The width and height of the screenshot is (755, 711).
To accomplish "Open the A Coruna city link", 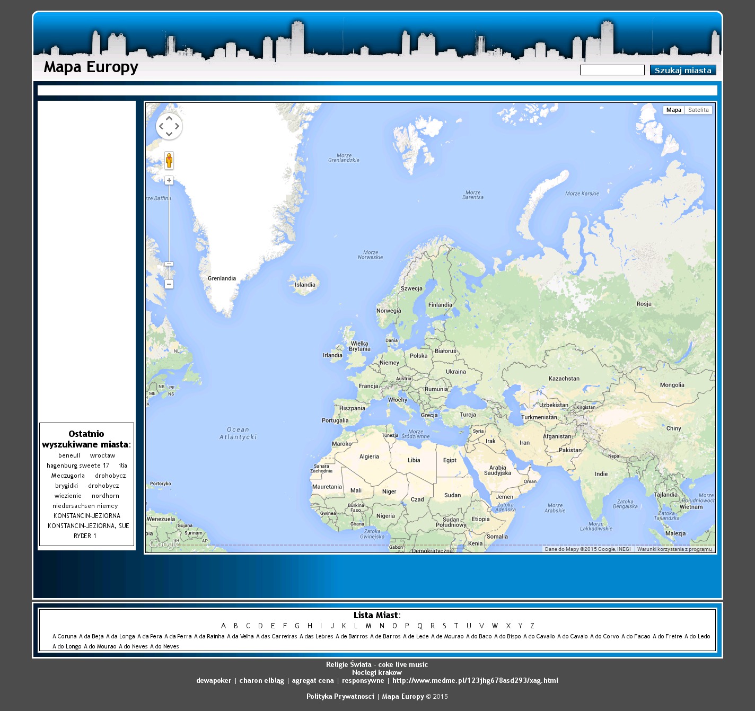I will click(64, 636).
